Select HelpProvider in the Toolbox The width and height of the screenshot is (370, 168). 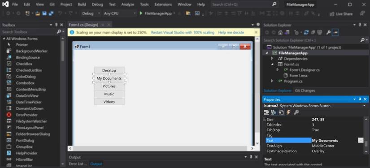pos(26,153)
